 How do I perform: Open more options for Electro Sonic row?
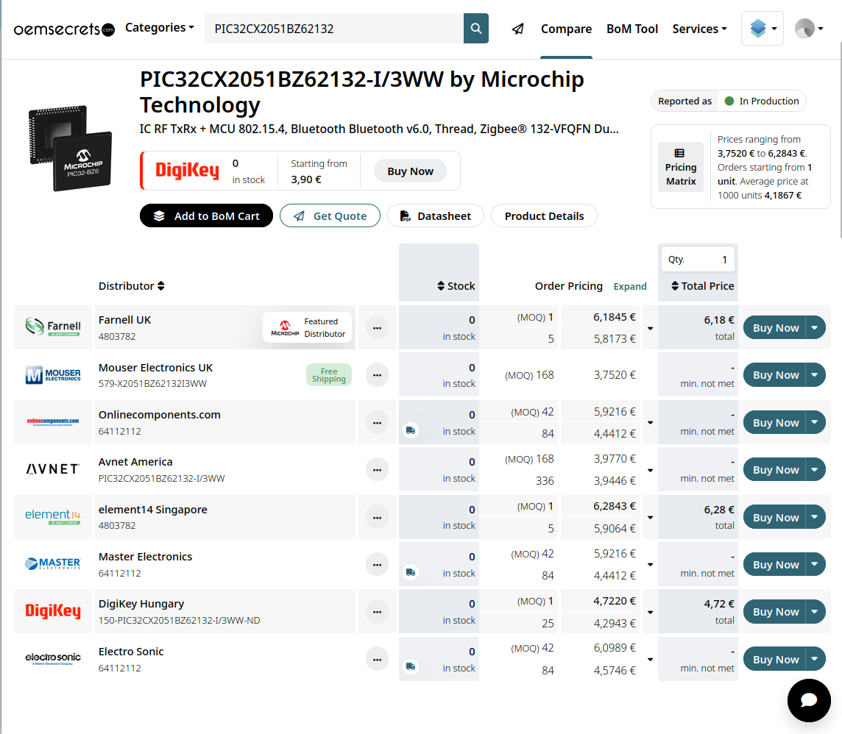tap(377, 660)
